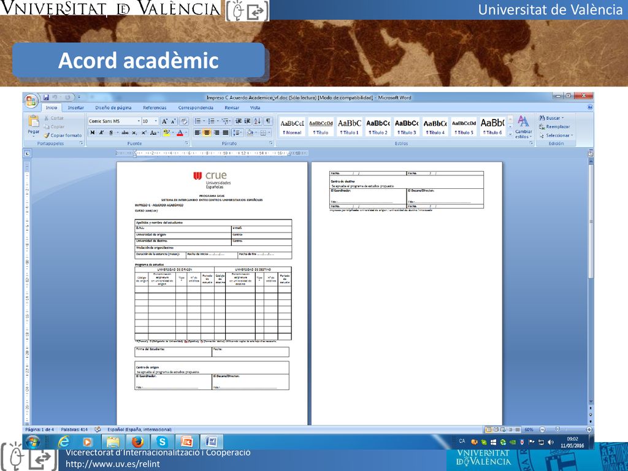Open the Párrafo dialog launcher
This screenshot has width=628, height=471.
click(x=271, y=143)
